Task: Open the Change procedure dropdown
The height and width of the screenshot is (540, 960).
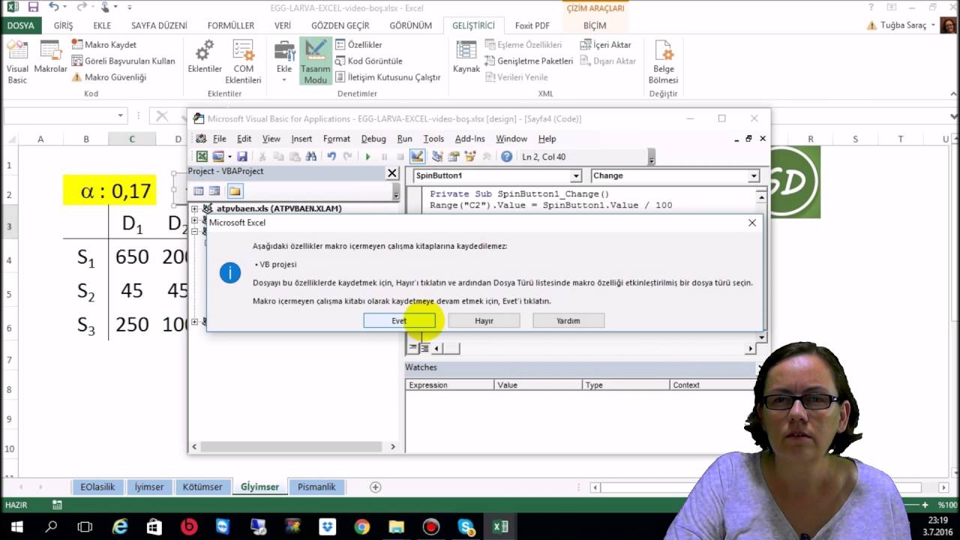Action: click(754, 175)
